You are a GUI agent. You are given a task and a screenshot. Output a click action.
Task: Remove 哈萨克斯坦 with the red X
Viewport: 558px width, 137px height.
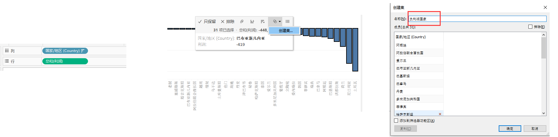440,114
